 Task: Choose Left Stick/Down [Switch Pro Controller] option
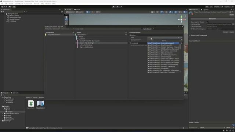point(163,55)
